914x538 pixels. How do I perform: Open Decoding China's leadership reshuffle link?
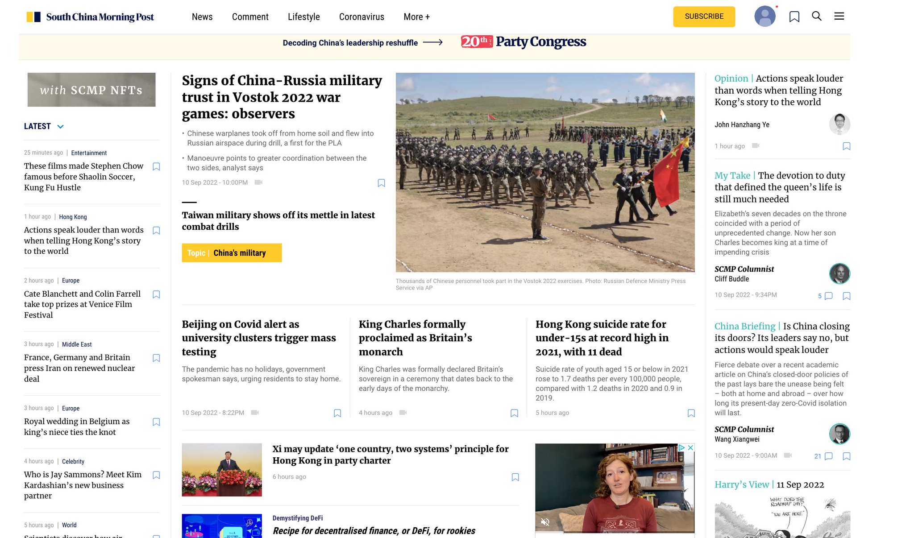click(362, 43)
